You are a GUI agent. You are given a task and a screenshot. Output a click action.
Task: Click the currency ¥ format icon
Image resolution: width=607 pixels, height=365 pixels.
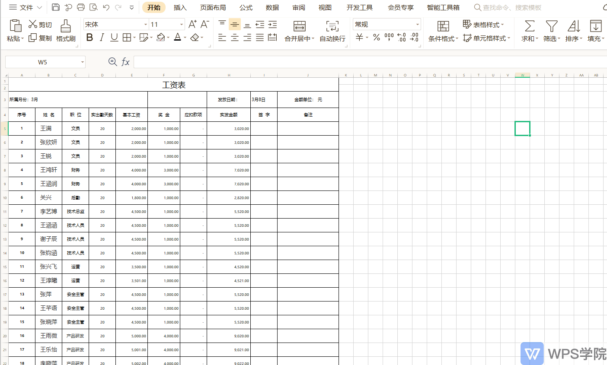[360, 38]
